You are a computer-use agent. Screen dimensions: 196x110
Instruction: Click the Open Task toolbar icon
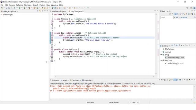45,8
